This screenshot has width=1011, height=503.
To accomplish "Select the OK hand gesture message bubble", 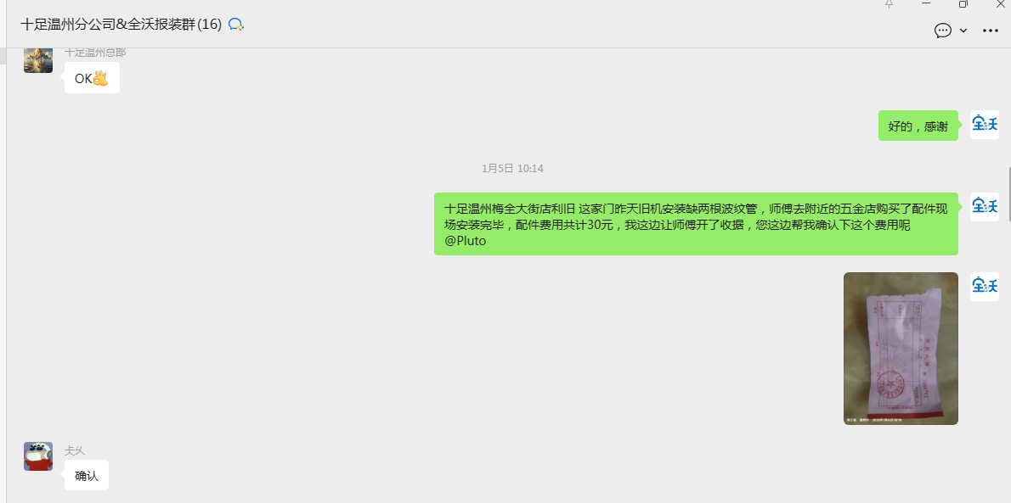I will tap(92, 78).
